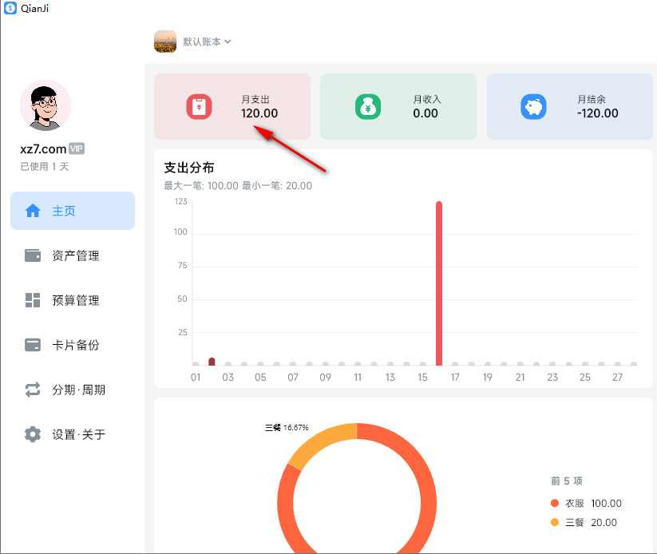Click the 三餐 20.00 legend entry
Screen dimensions: 657x554
point(584,522)
